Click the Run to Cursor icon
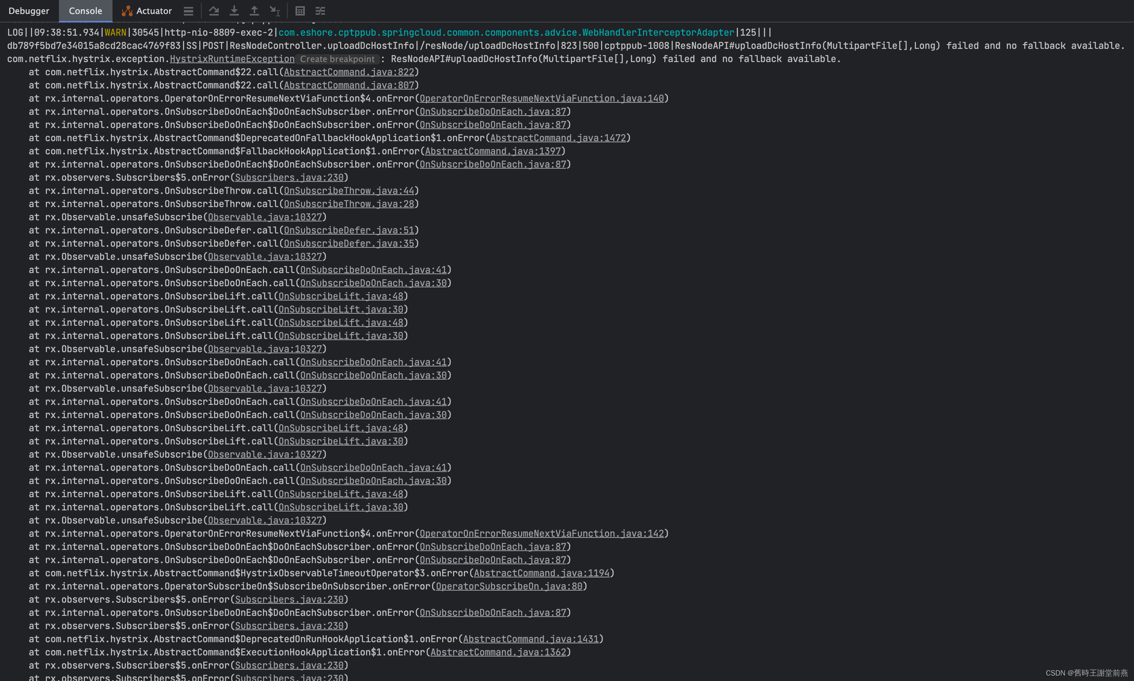 pos(275,10)
